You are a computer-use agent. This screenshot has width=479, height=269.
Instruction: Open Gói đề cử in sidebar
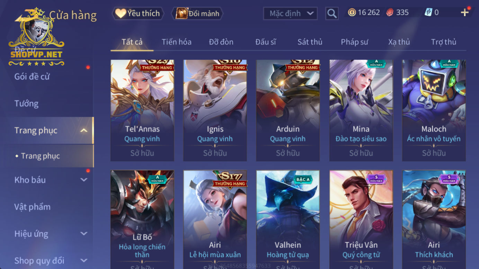tap(32, 77)
